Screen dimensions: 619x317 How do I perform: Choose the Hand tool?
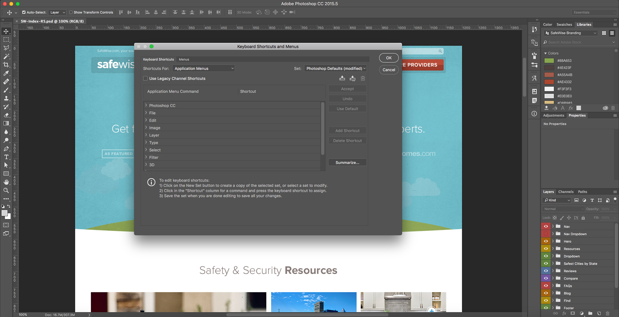(6, 182)
